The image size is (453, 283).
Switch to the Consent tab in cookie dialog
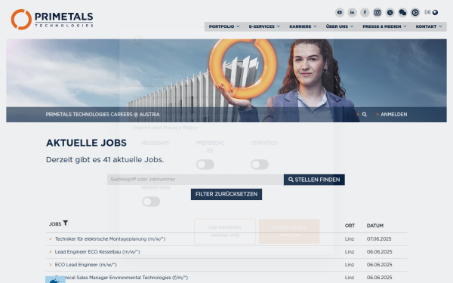[x=159, y=77]
